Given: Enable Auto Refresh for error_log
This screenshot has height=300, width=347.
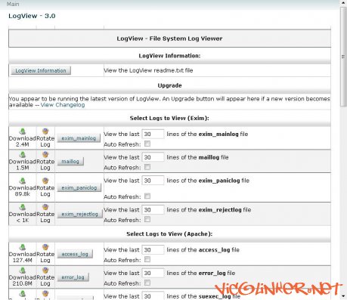Looking at the screenshot, I should click(147, 283).
